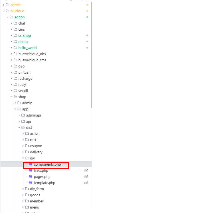The width and height of the screenshot is (208, 213).
Task: Click the PHP icon next to links.php
Action: pos(31,171)
